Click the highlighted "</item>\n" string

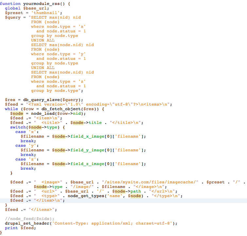[48, 200]
